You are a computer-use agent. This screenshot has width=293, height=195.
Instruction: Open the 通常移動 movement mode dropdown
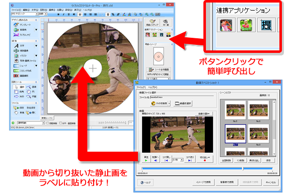pyautogui.click(x=43, y=123)
